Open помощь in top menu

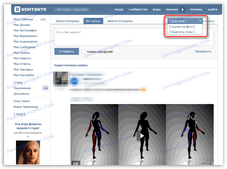(196, 9)
